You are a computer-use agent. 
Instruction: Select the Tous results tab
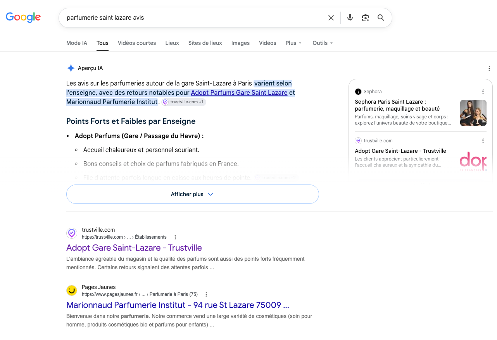click(x=102, y=43)
